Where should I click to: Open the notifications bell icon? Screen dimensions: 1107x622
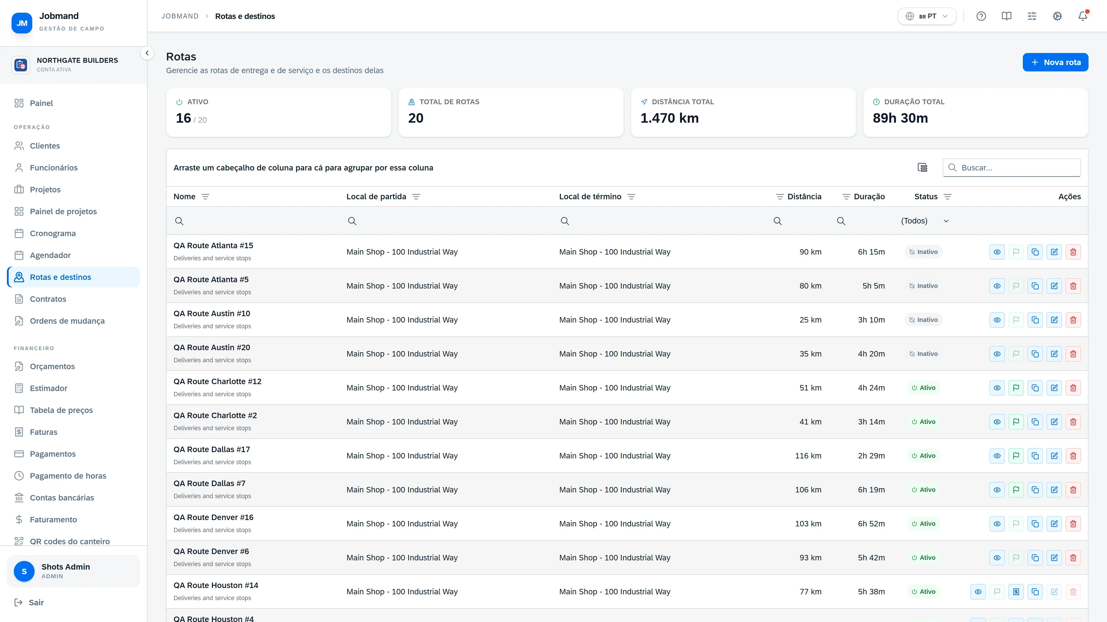pyautogui.click(x=1082, y=16)
